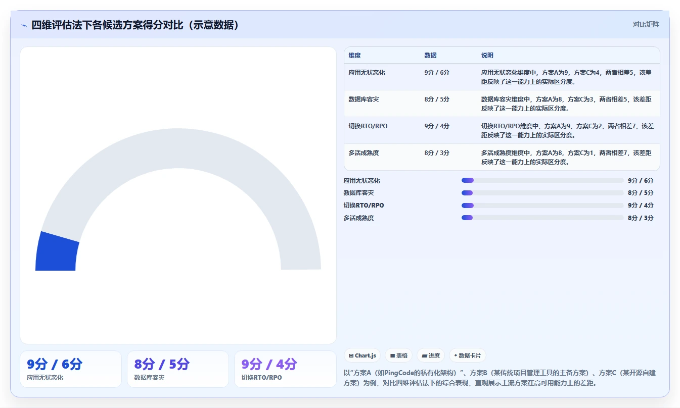Screen dimensions: 680x408
Task: Click the description starting 多活成熟度维度中
Action: click(567, 157)
